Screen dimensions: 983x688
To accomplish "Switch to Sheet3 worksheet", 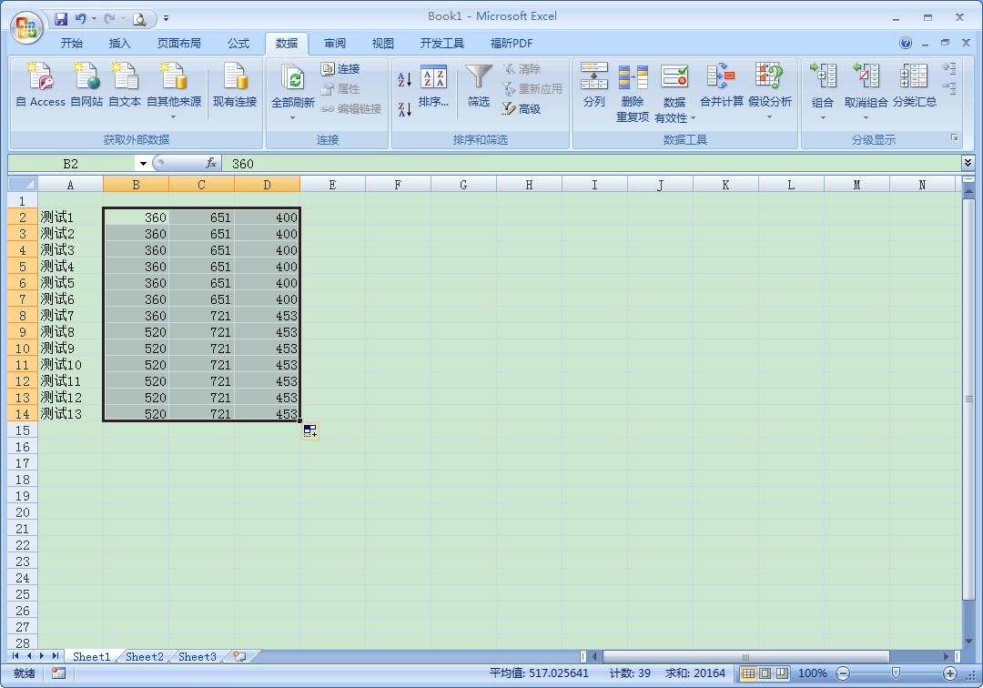I will pyautogui.click(x=197, y=657).
